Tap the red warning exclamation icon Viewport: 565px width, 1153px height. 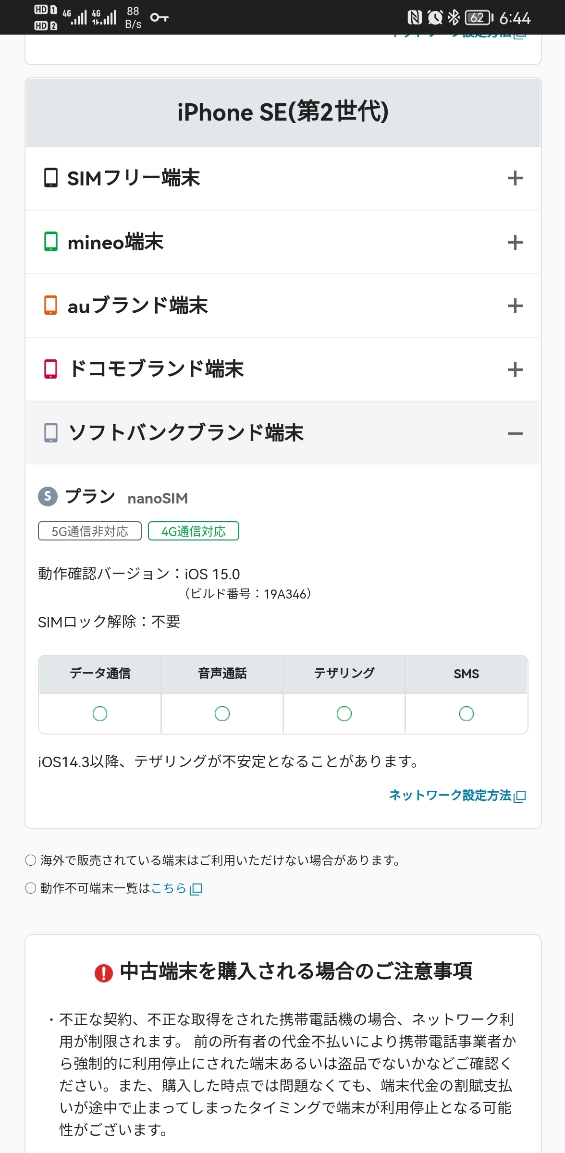click(x=103, y=973)
